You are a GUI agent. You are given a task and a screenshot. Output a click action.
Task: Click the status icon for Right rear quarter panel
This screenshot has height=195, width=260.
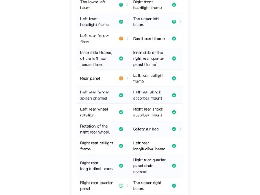121,186
